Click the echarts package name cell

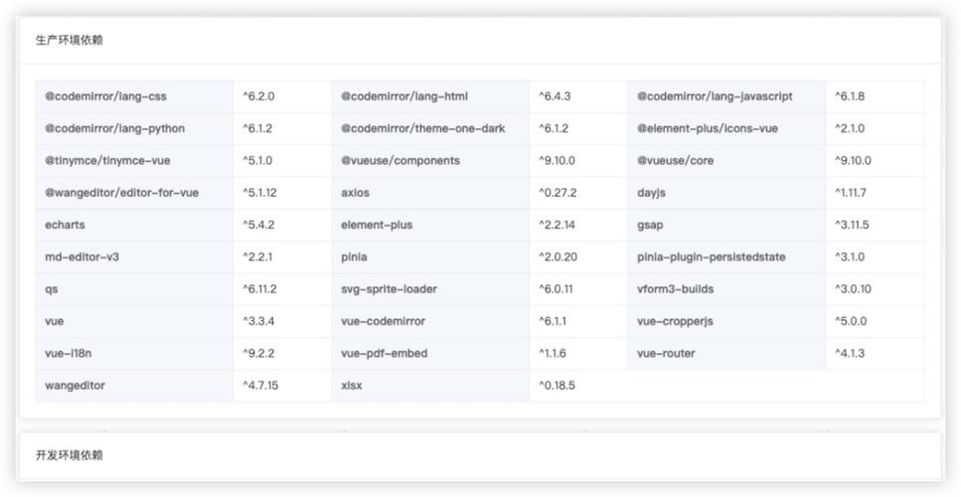click(x=134, y=225)
